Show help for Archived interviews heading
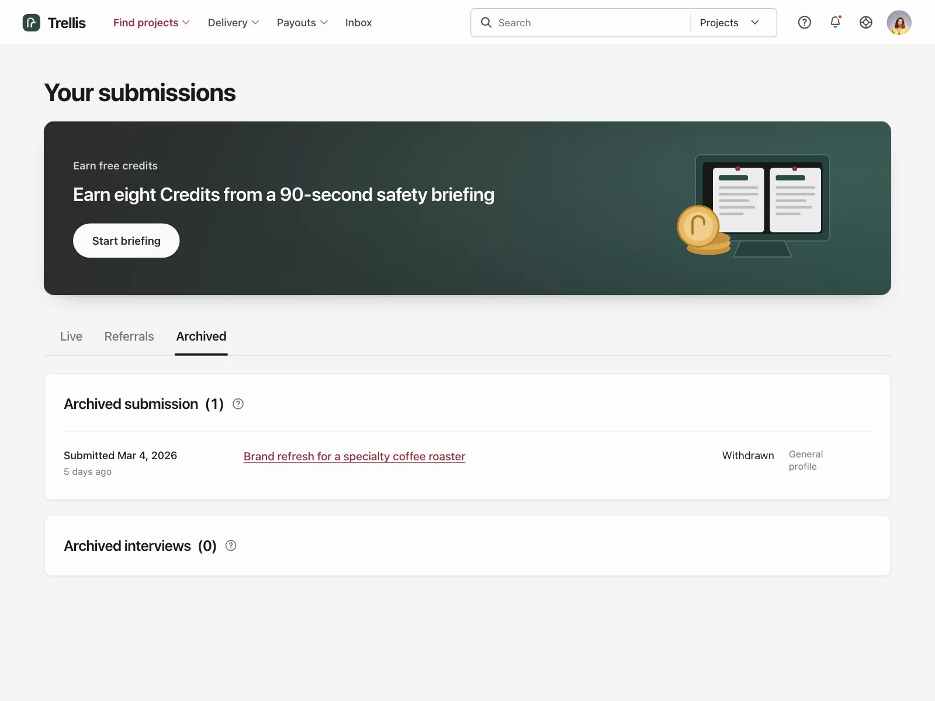The width and height of the screenshot is (935, 701). click(x=231, y=546)
